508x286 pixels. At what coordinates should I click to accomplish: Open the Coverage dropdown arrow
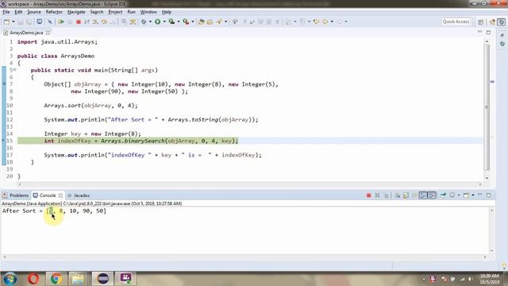[178, 21]
